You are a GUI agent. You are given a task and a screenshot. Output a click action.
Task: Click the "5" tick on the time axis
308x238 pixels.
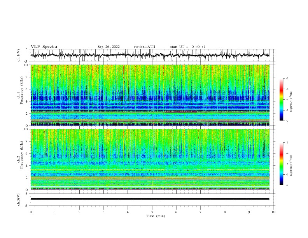pos(152,212)
